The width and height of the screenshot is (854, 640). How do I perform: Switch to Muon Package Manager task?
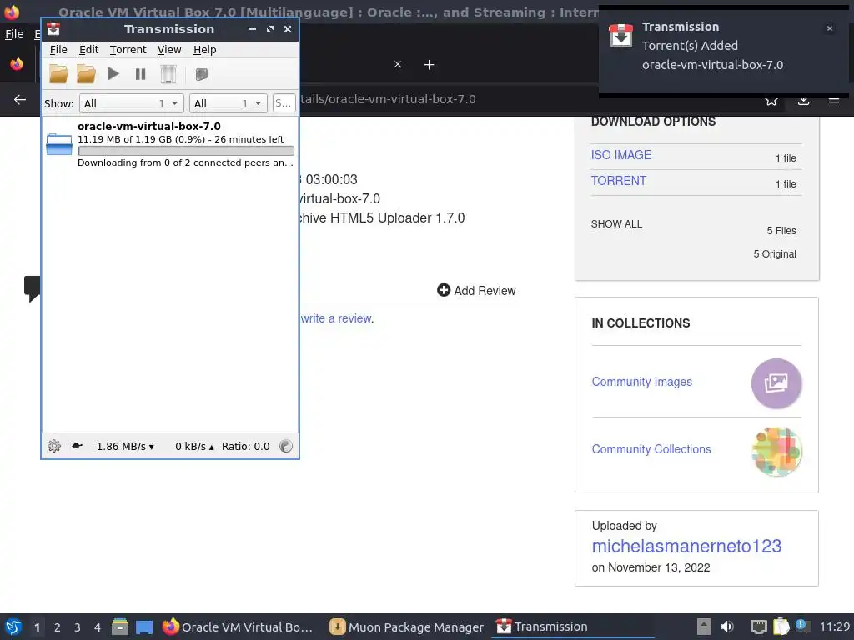pyautogui.click(x=407, y=627)
